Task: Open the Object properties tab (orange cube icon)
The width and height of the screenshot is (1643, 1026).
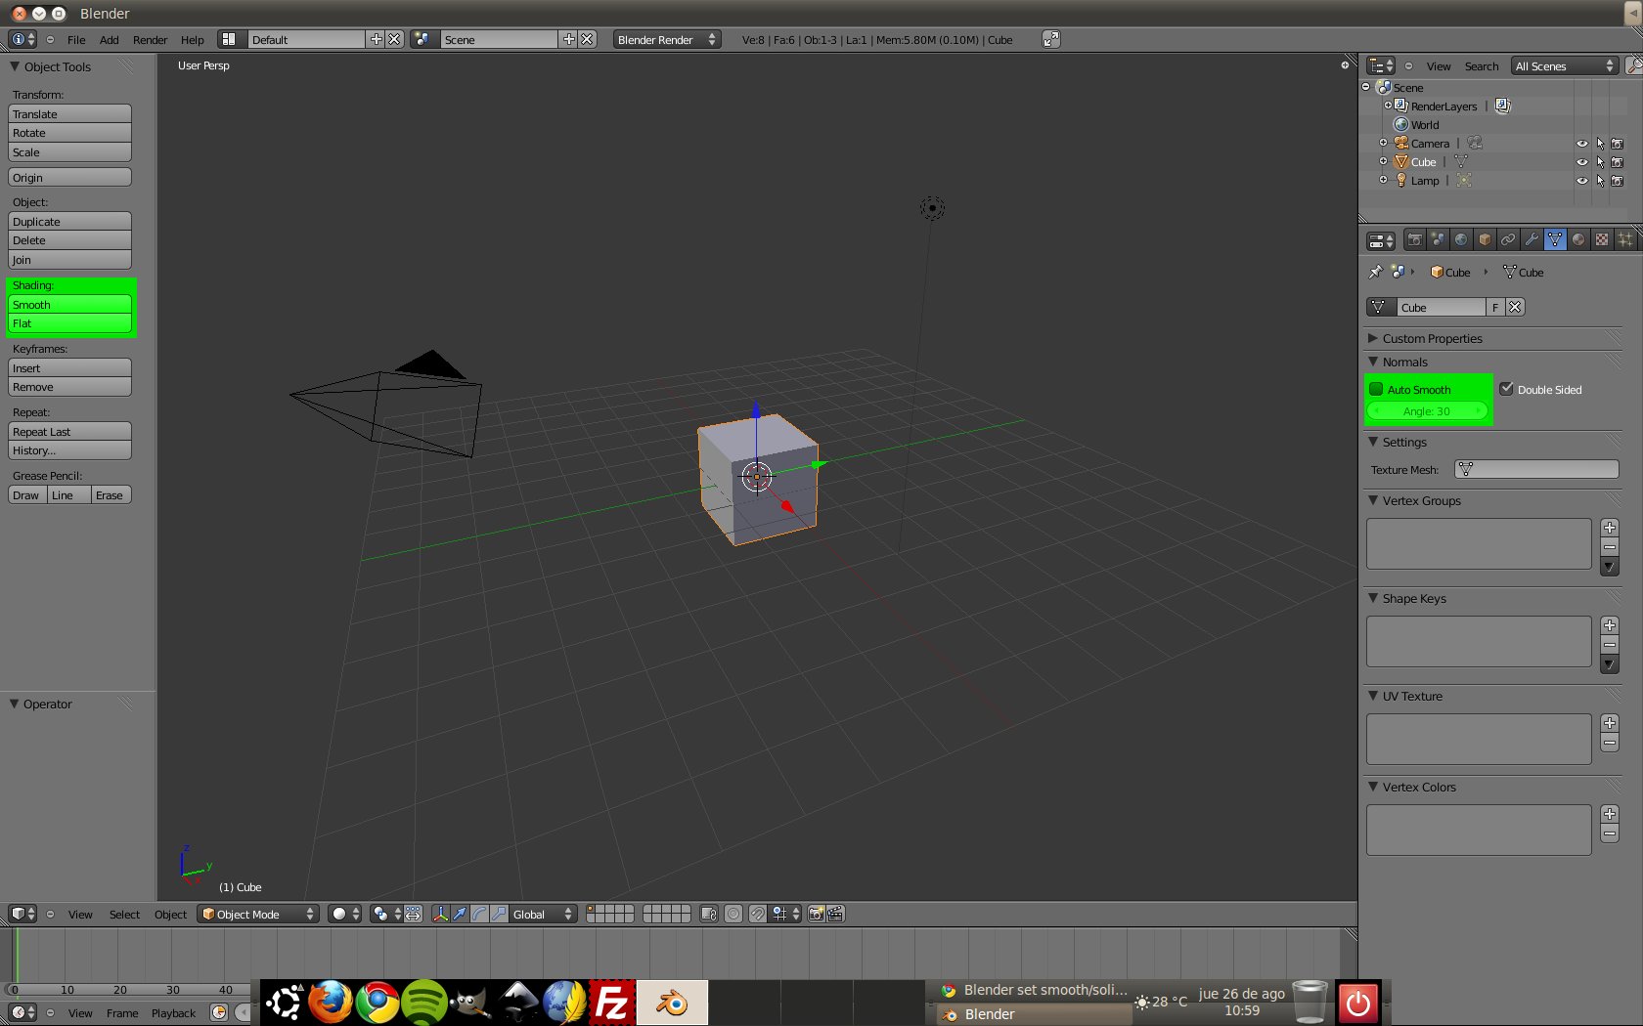Action: (1485, 239)
